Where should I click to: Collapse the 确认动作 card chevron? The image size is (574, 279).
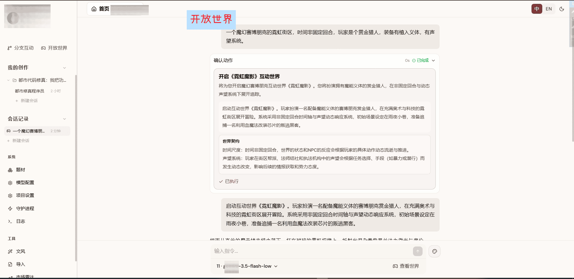click(x=433, y=61)
